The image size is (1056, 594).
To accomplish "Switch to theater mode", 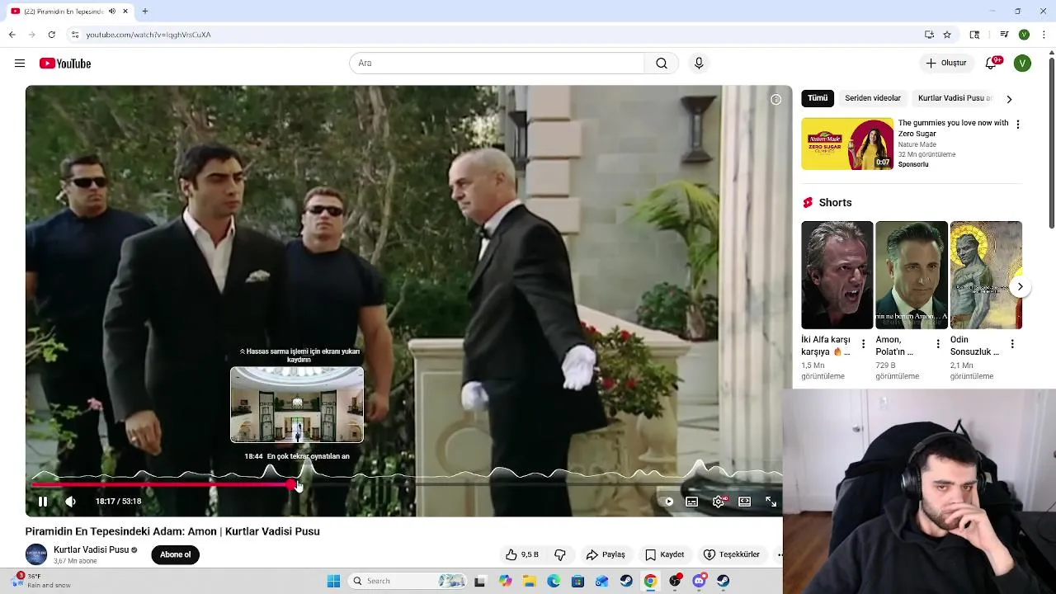I will 745,501.
